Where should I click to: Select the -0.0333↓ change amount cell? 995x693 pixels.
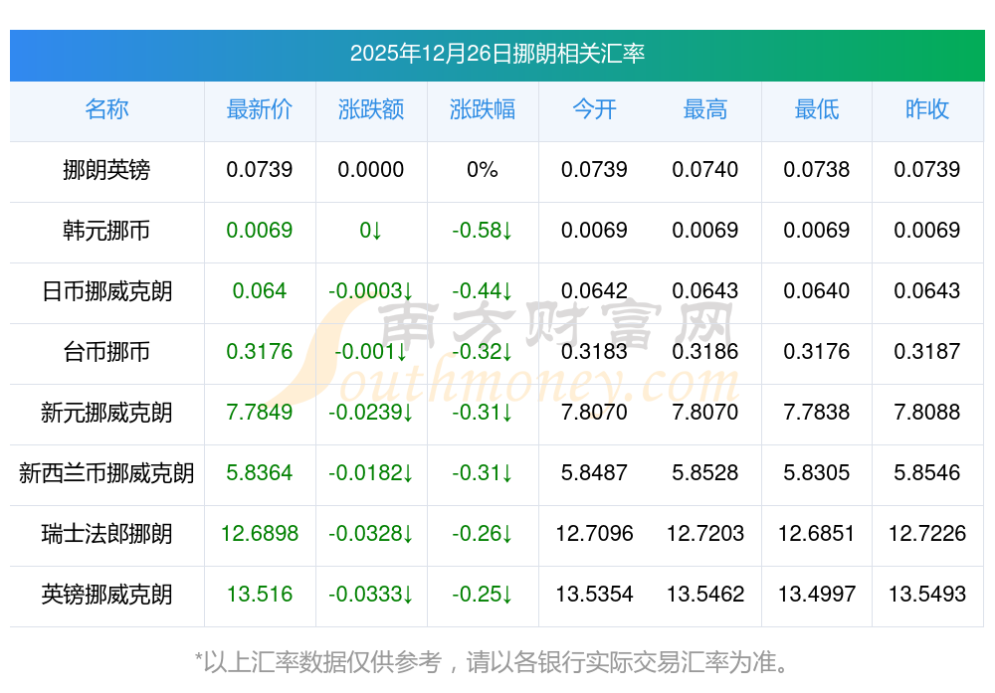pos(371,595)
